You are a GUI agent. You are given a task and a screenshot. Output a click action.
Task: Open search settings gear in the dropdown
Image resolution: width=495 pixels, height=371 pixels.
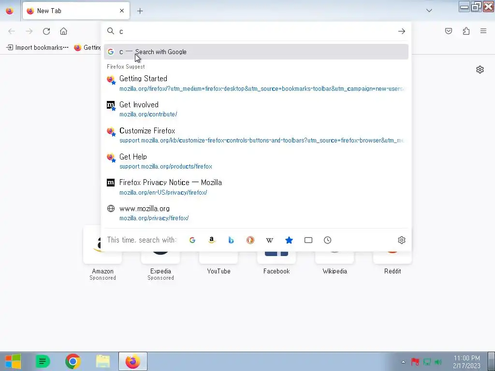click(402, 240)
